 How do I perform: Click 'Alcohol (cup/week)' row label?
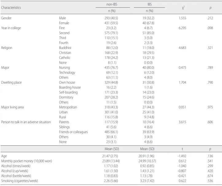[14, 171]
